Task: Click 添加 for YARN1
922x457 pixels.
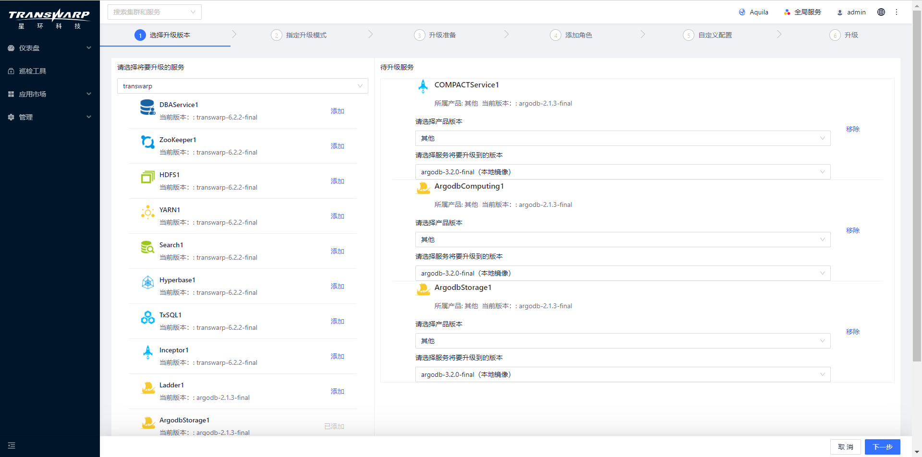Action: 338,216
